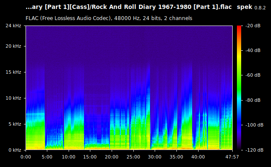Click the '47:57' end time label
Image resolution: width=271 pixels, height=167 pixels.
coord(232,157)
